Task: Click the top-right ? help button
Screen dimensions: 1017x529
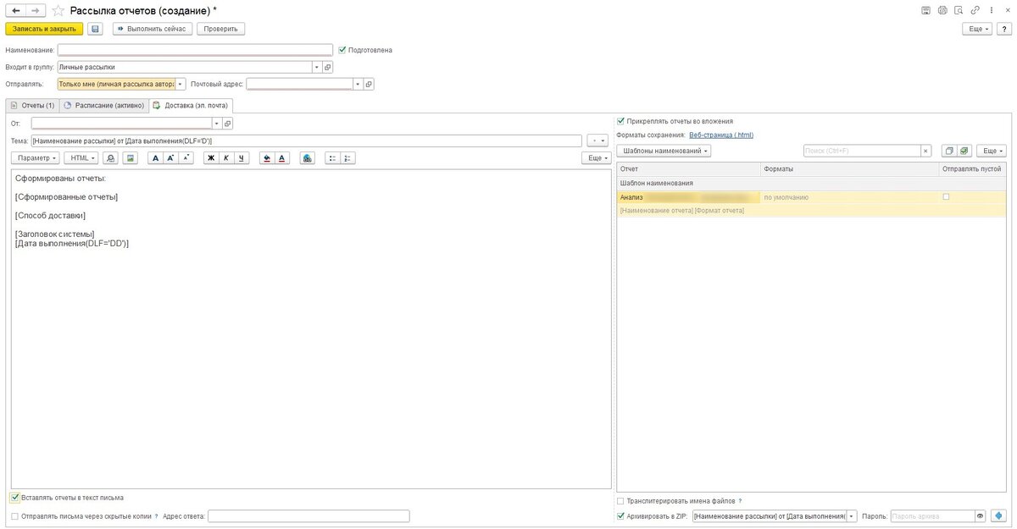Action: pos(1003,29)
